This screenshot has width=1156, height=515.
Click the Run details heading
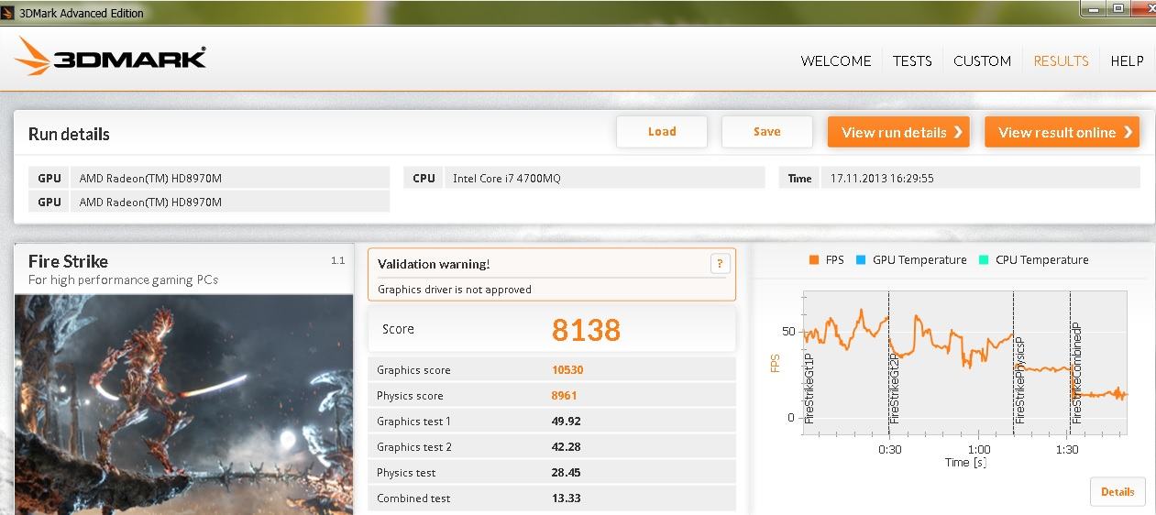[x=69, y=134]
